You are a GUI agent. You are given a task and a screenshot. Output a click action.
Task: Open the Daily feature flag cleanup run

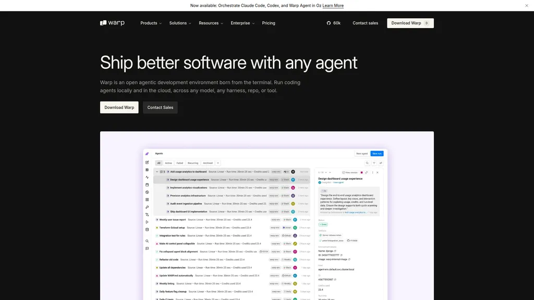232,292
